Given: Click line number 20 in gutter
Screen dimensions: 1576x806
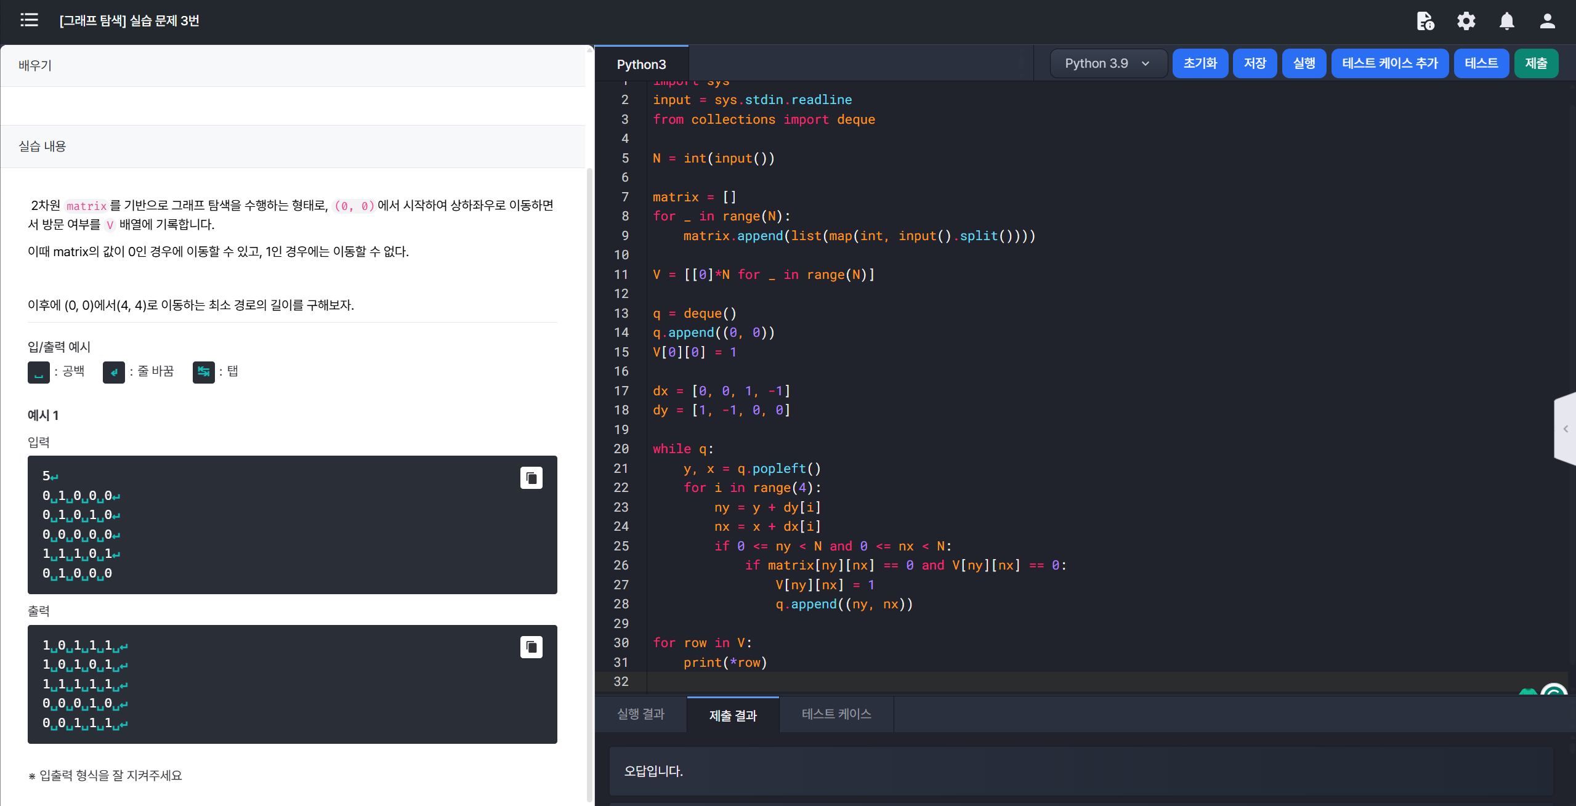Looking at the screenshot, I should pos(621,449).
